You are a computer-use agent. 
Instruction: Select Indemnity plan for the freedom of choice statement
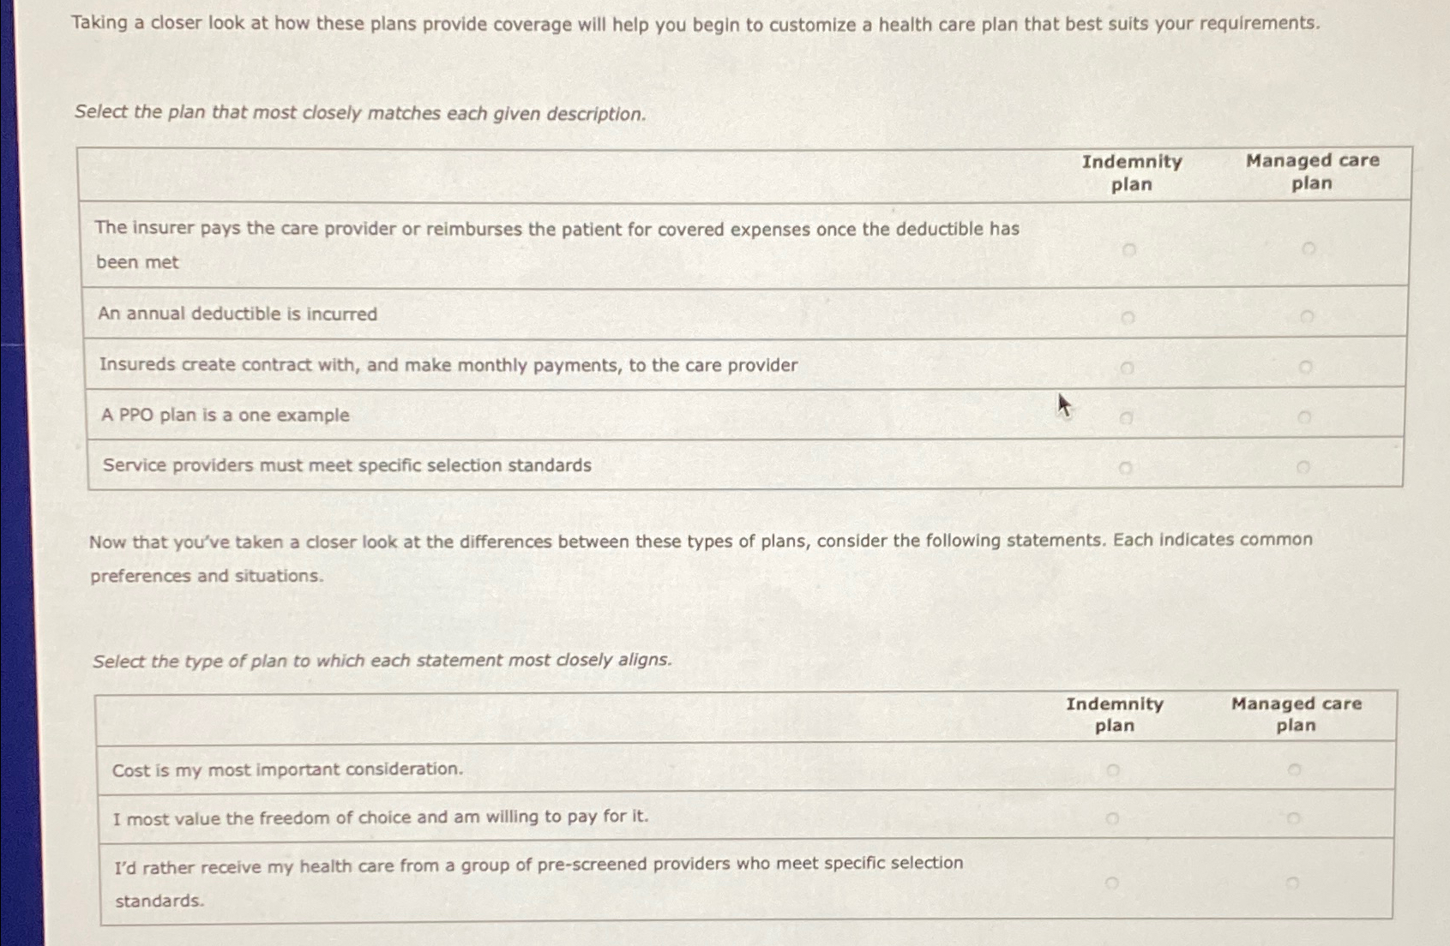(1114, 817)
